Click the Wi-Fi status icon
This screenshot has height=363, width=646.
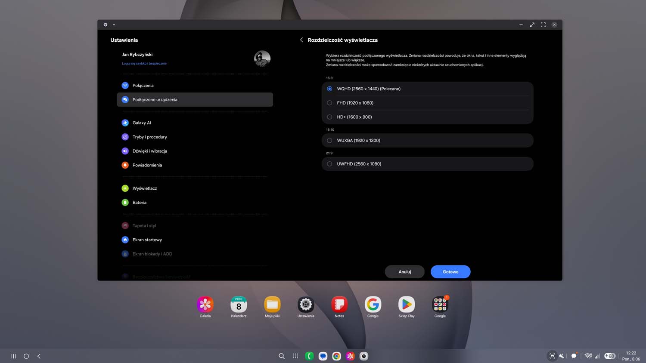coord(588,356)
